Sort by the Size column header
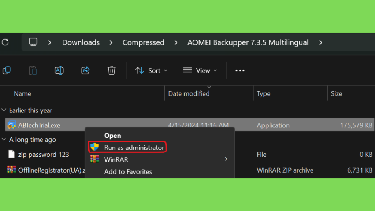The height and width of the screenshot is (211, 375). (337, 93)
